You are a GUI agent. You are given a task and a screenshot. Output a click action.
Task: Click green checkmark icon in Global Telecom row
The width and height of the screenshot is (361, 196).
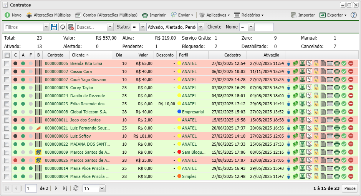click(344, 112)
